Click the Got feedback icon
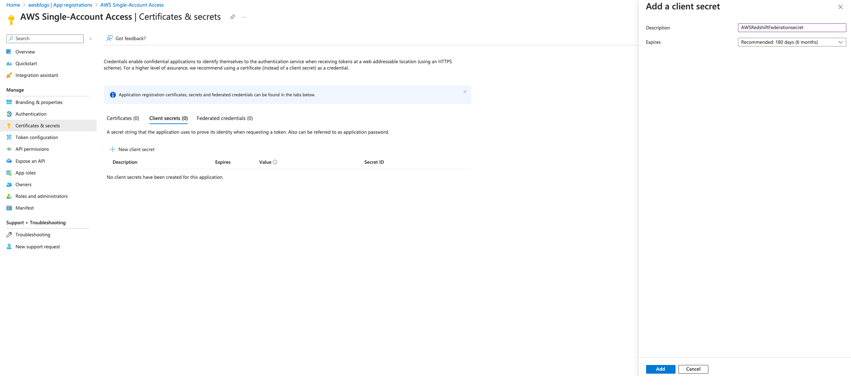Screen dimensions: 851x391 pyautogui.click(x=109, y=38)
